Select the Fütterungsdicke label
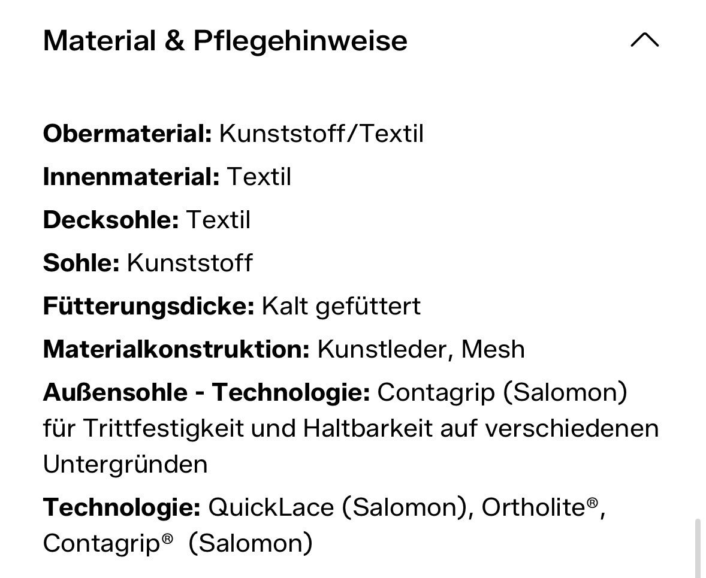This screenshot has width=706, height=578. tap(149, 306)
